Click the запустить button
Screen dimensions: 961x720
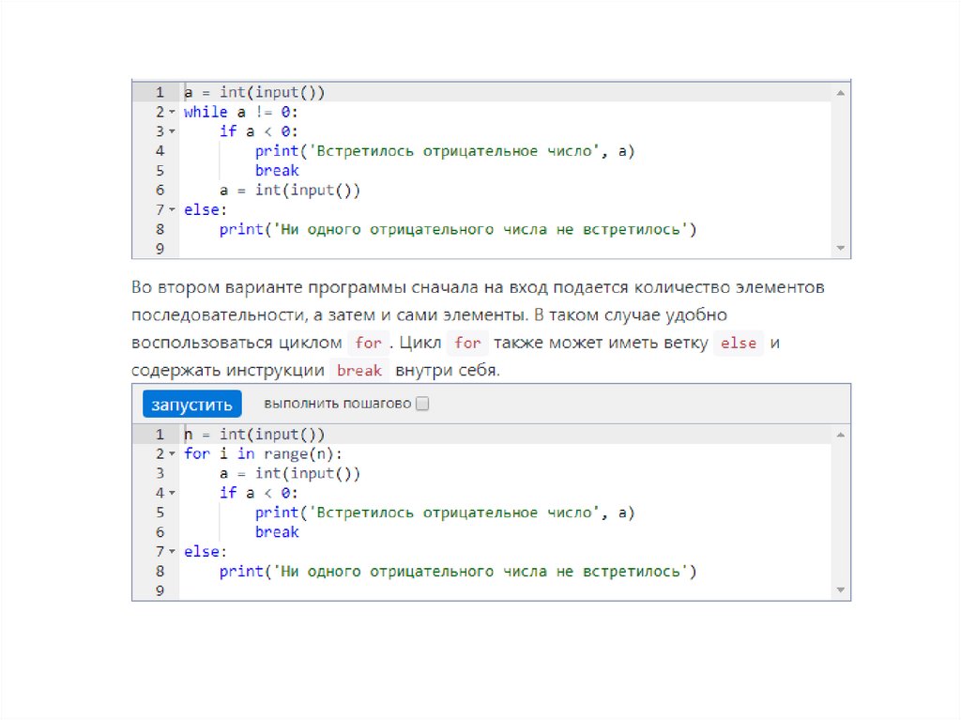click(192, 405)
